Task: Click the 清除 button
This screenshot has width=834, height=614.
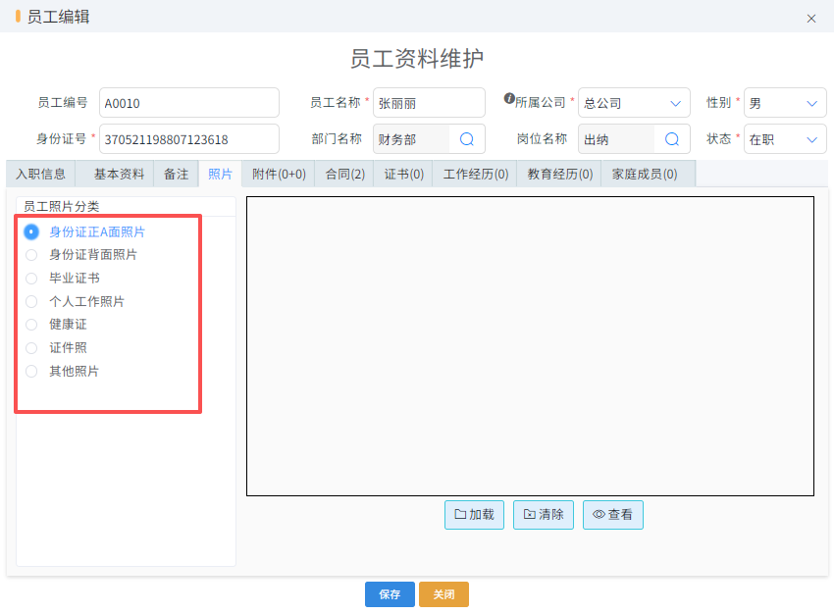Action: 544,515
